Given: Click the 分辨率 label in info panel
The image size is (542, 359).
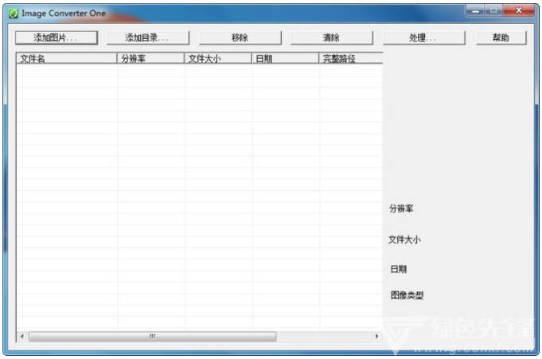Looking at the screenshot, I should tap(401, 209).
